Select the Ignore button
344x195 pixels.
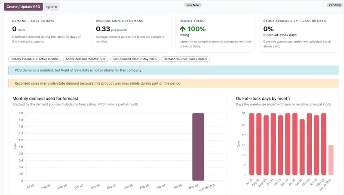[52, 7]
